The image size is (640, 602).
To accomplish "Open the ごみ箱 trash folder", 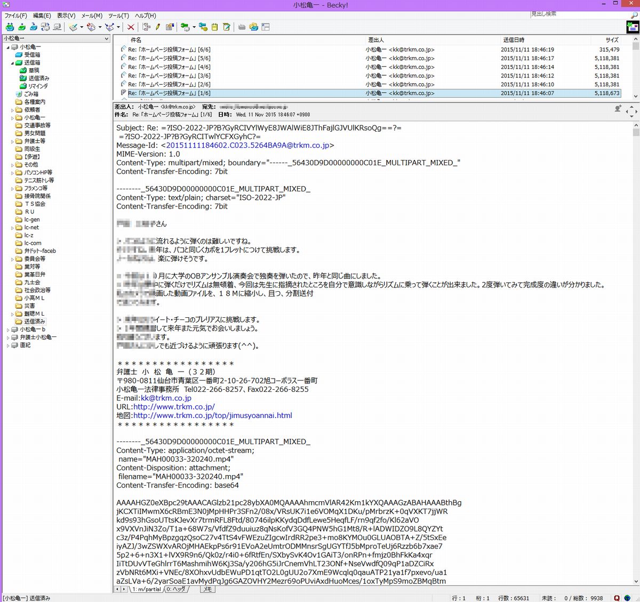I will click(31, 94).
